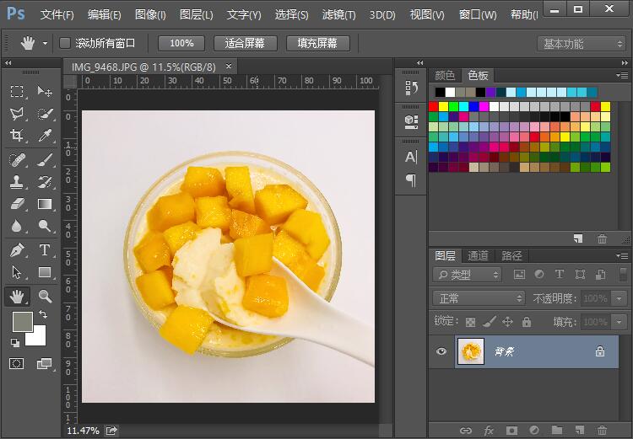Select the Crop tool in the toolbox
The width and height of the screenshot is (633, 439).
point(17,136)
